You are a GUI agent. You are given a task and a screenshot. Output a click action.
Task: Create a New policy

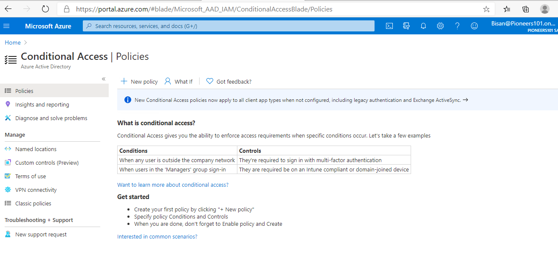139,81
